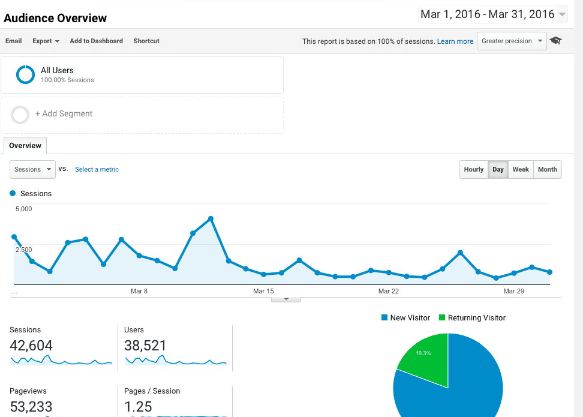
Task: Click the graduation cap education icon
Action: [556, 41]
